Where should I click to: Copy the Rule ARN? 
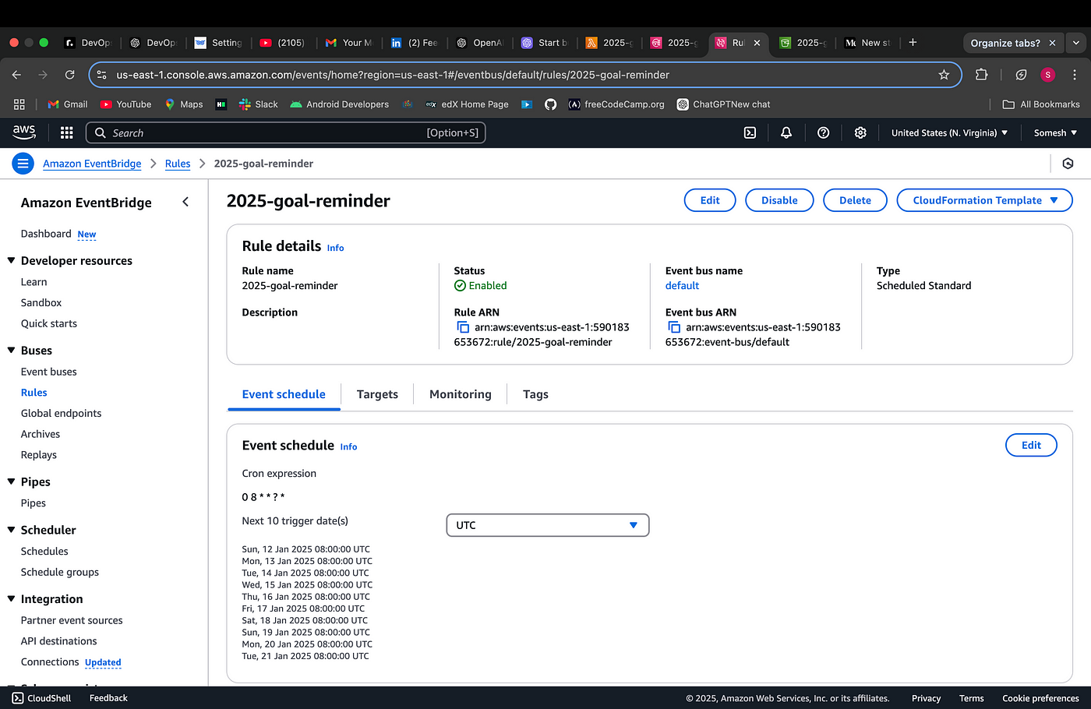463,327
